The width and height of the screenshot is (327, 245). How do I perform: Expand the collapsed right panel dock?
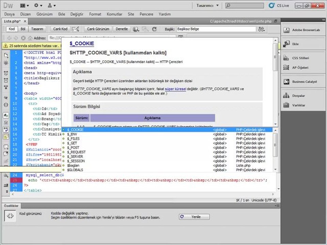(324, 20)
